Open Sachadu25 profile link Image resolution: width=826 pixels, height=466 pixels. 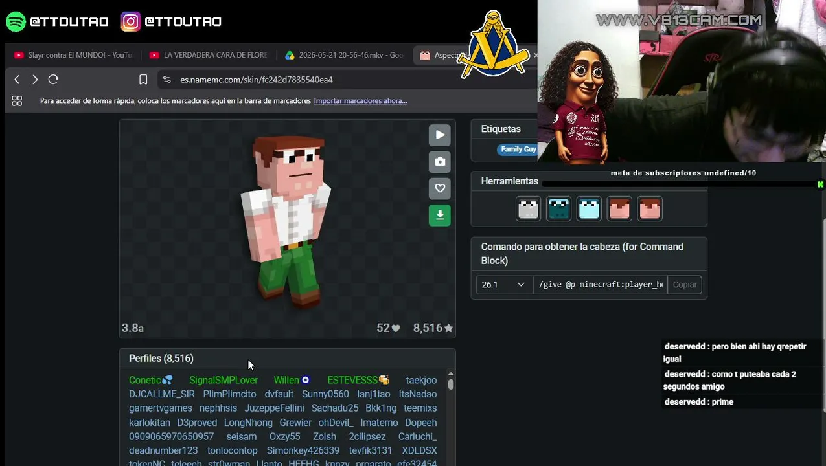(335, 408)
